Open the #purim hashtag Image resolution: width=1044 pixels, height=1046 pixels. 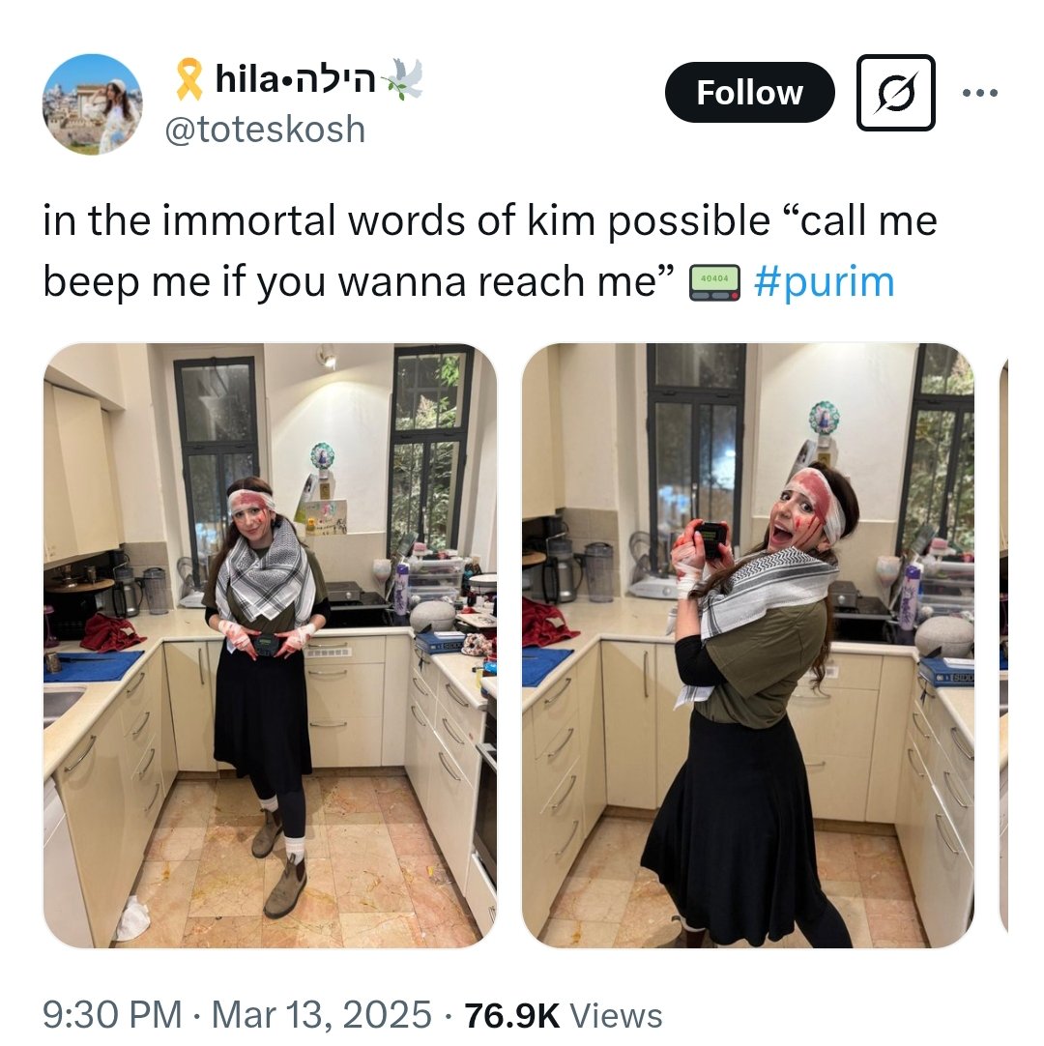coord(825,281)
